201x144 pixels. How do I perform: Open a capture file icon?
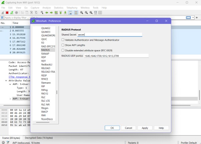coord(22,13)
